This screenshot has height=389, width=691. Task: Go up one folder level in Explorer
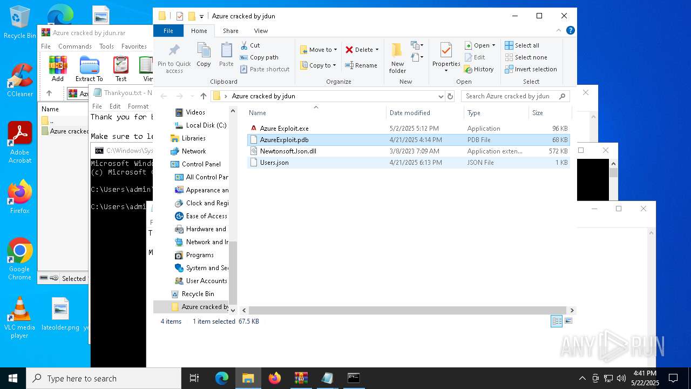coord(203,96)
